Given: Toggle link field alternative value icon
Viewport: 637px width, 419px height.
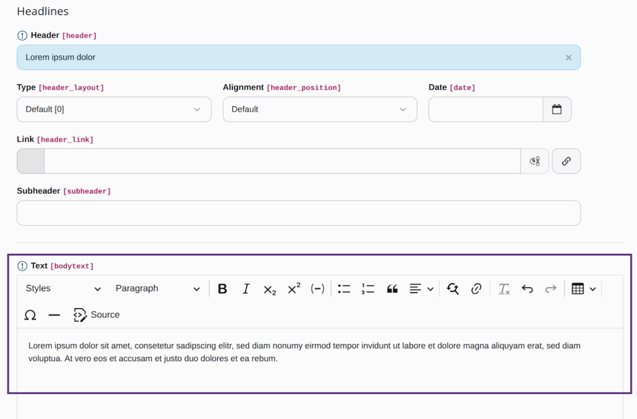Looking at the screenshot, I should (x=535, y=161).
